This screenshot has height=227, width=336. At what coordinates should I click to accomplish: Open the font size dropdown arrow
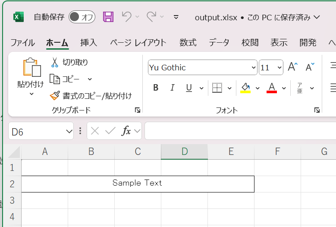[279, 67]
